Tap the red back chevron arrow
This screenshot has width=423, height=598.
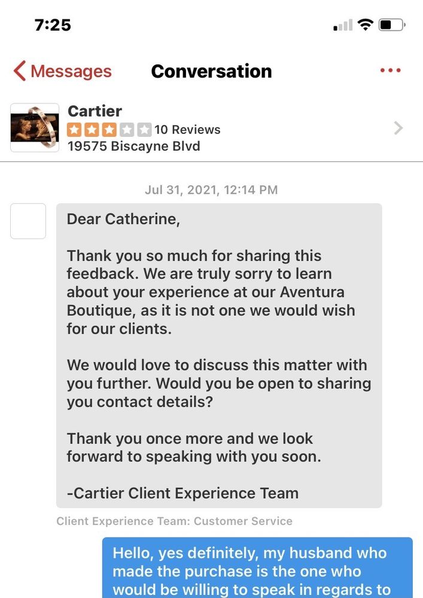[x=19, y=71]
